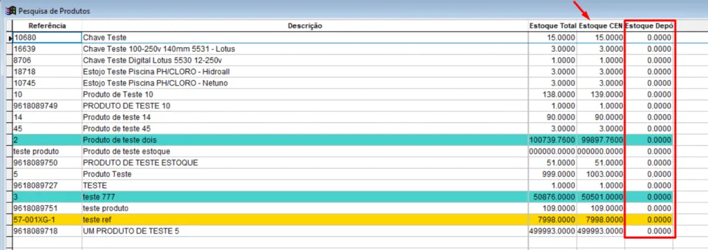The image size is (708, 250).
Task: Select reference cell 9618089749
Action: (47, 106)
